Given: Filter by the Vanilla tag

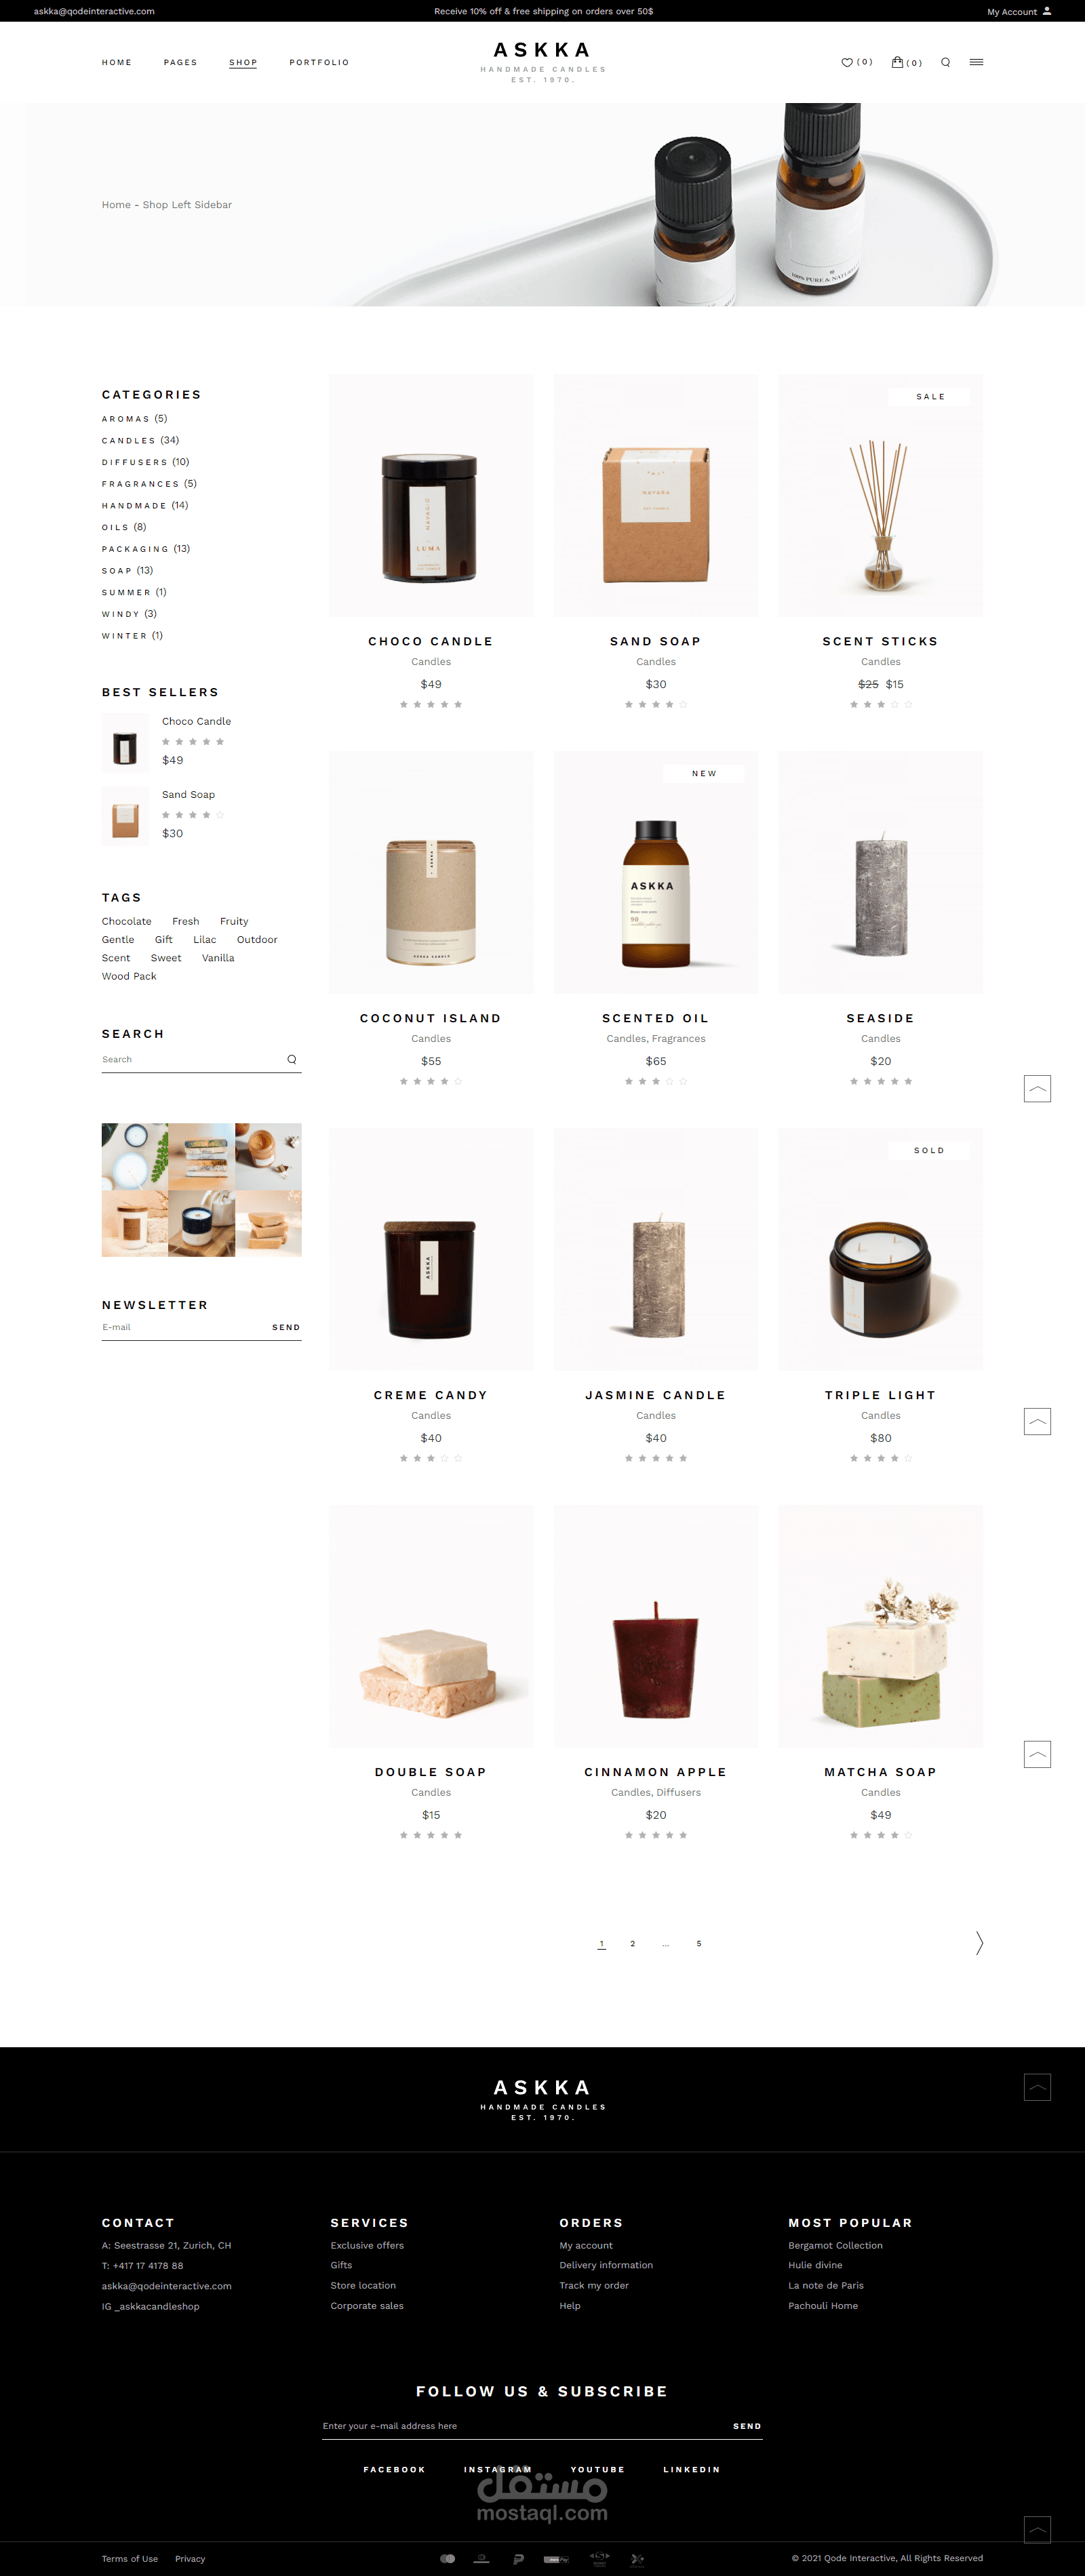Looking at the screenshot, I should pyautogui.click(x=218, y=958).
